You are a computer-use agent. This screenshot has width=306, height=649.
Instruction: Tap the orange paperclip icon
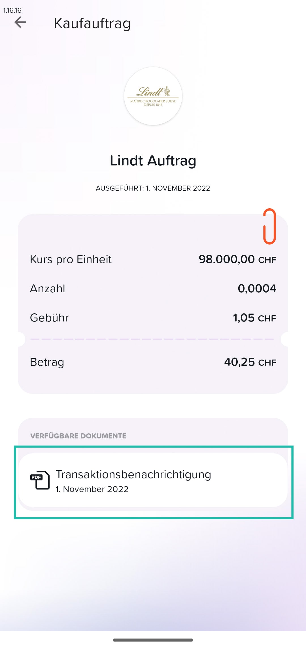pyautogui.click(x=269, y=226)
